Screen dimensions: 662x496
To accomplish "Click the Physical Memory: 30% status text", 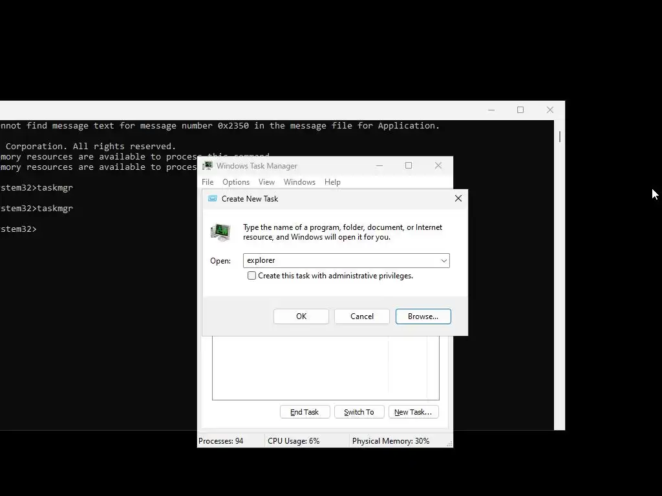I will tap(390, 440).
